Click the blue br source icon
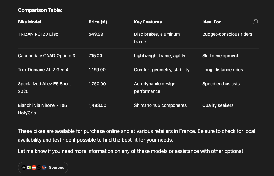The height and width of the screenshot is (176, 274). 44,168
